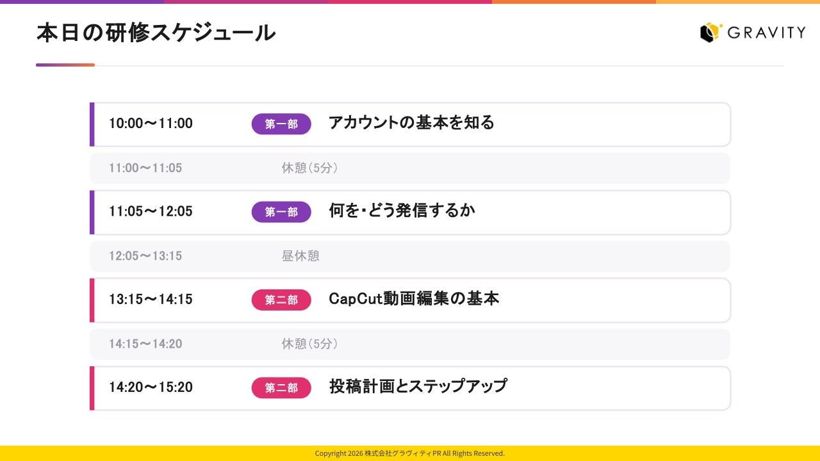The image size is (820, 461).
Task: Click the purple accent bar on the 10:00〜11:00 row
Action: point(92,124)
